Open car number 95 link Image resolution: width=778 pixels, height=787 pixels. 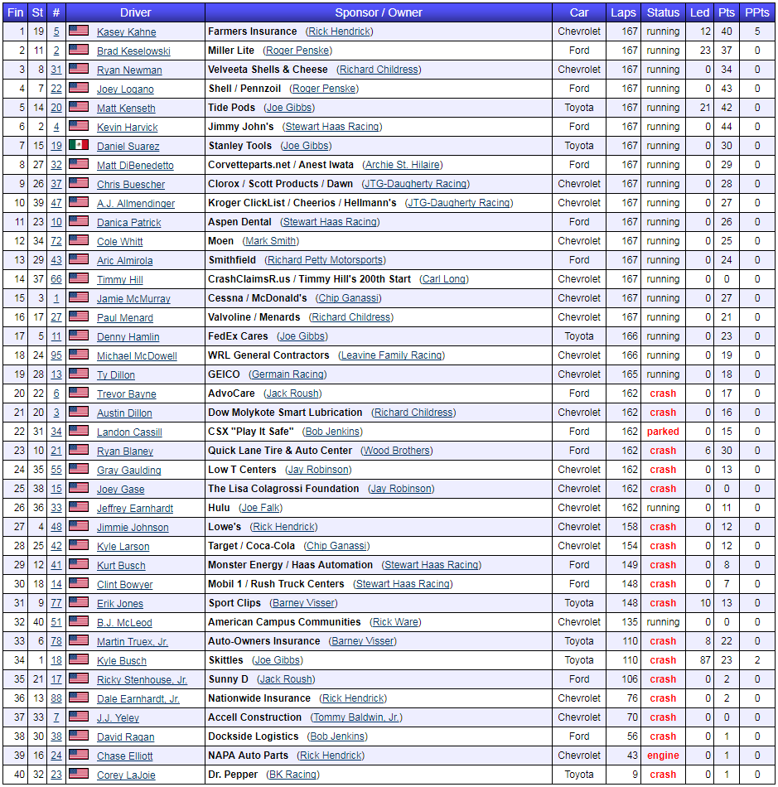coord(56,355)
